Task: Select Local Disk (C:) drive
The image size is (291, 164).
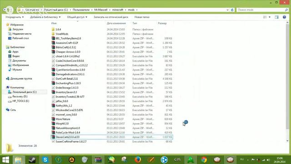Action: pos(25,92)
